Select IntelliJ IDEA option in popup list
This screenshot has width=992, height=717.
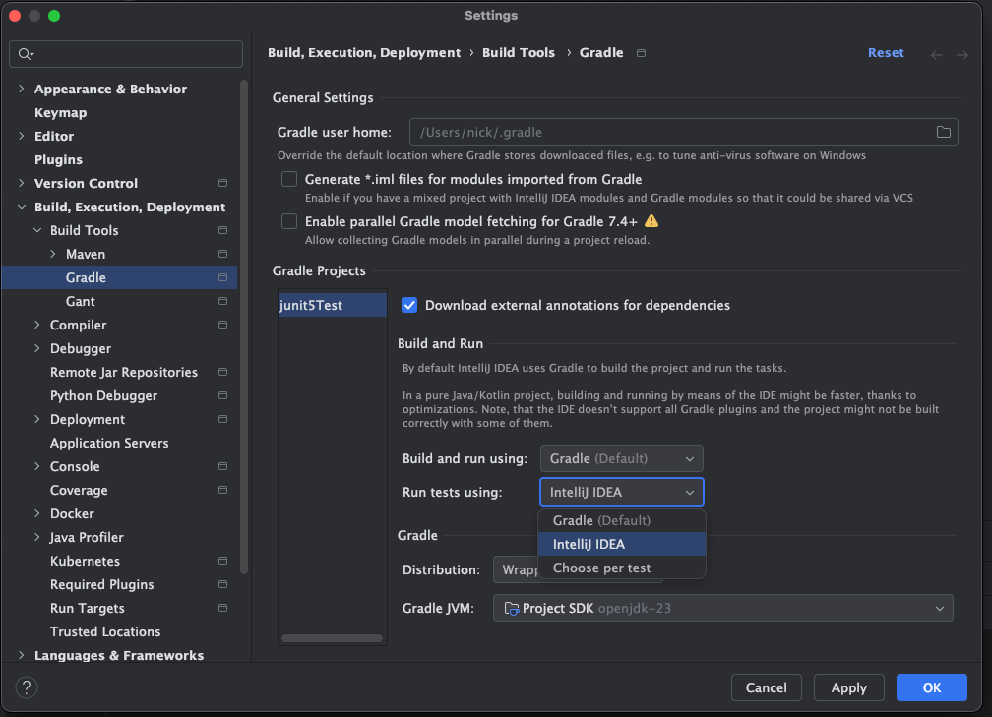(x=621, y=544)
